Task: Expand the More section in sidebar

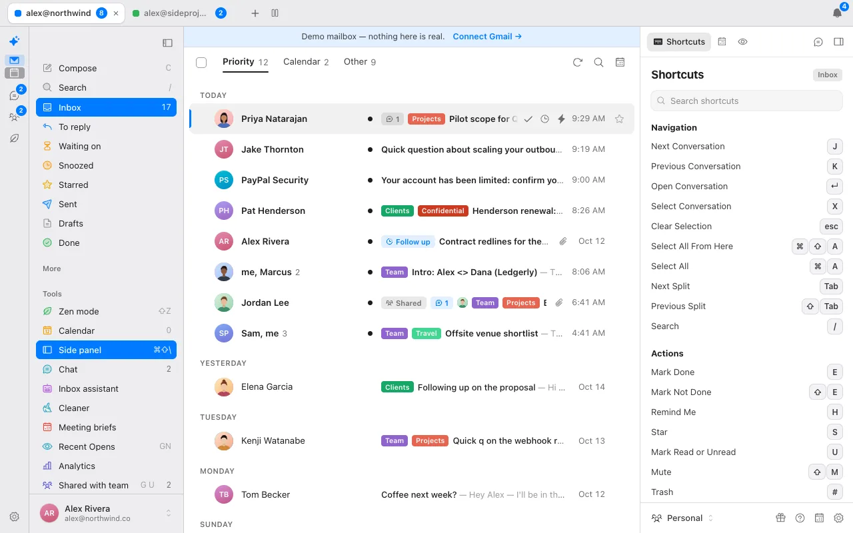Action: (52, 268)
